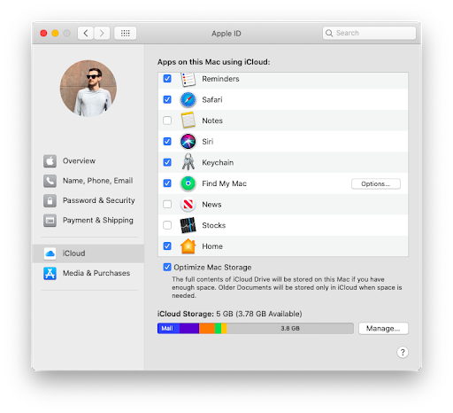This screenshot has width=453, height=413.
Task: Click the Reminders app icon
Action: pyautogui.click(x=188, y=79)
